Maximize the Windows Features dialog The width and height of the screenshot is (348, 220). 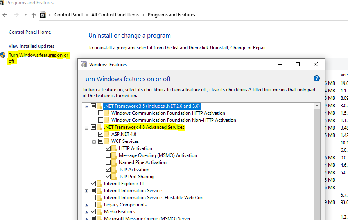pyautogui.click(x=298, y=64)
